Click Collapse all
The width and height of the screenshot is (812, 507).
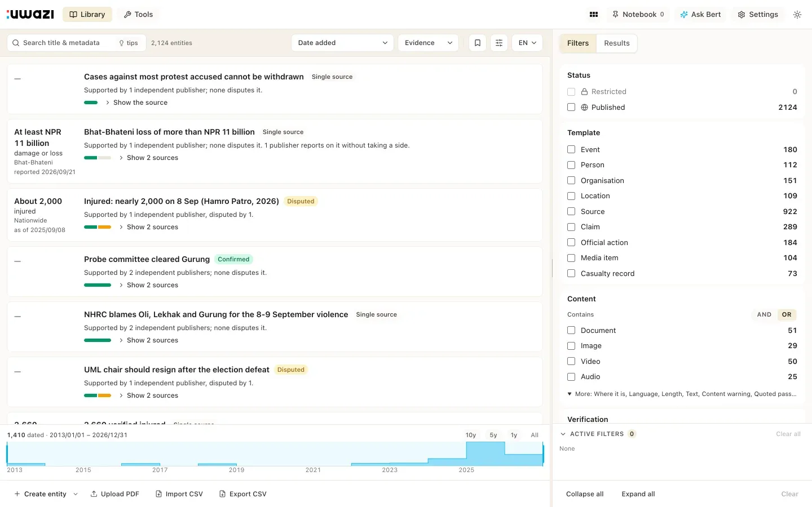[585, 494]
